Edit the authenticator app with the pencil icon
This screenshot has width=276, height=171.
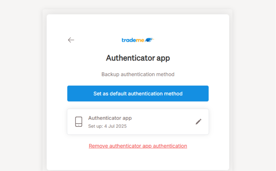198,122
